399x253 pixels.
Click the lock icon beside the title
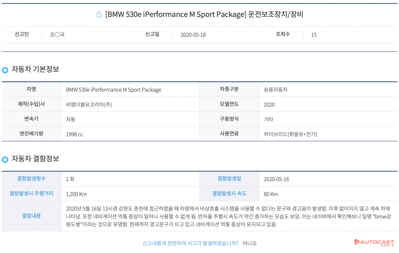99,14
